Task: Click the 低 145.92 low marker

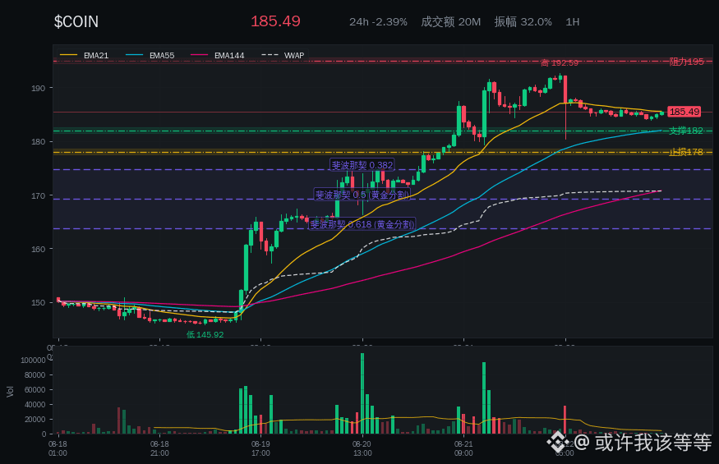Action: [205, 334]
